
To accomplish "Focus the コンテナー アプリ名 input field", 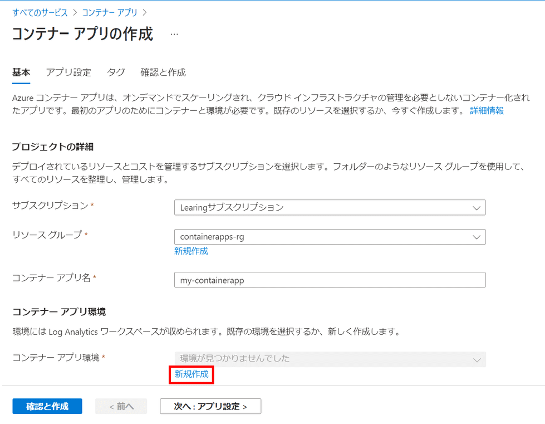I will tap(330, 280).
